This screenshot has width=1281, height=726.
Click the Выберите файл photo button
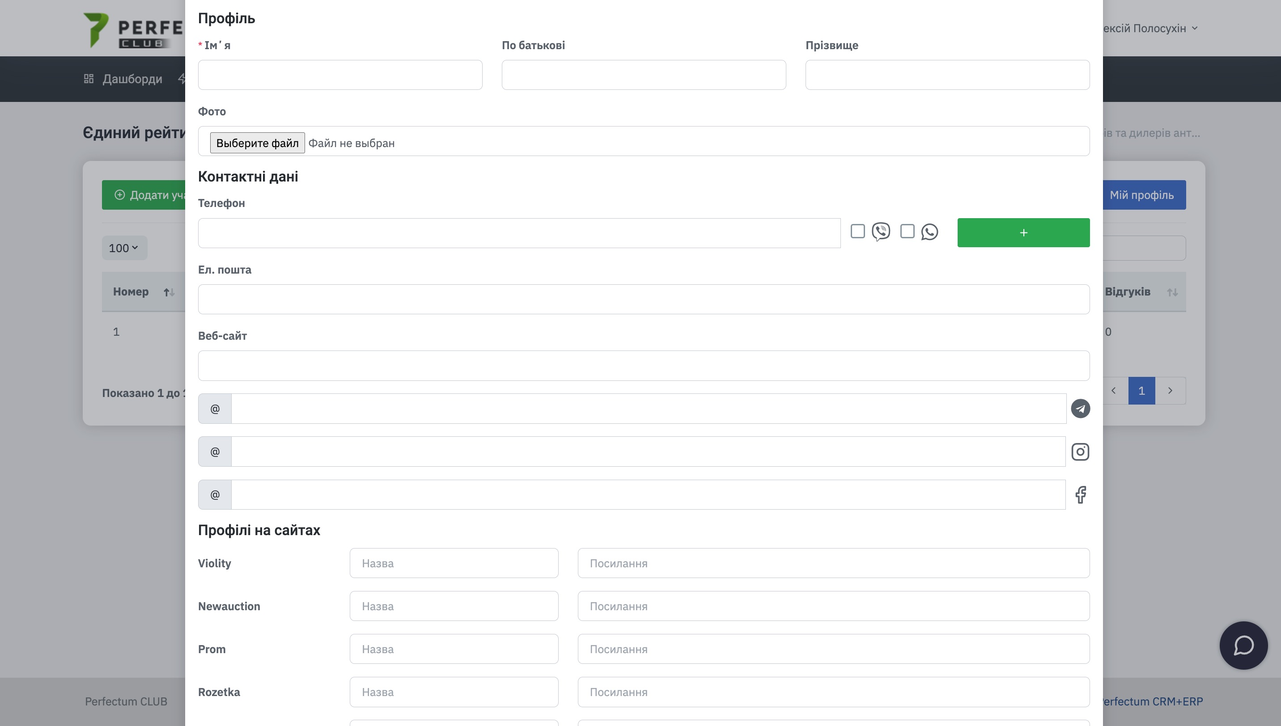[257, 143]
